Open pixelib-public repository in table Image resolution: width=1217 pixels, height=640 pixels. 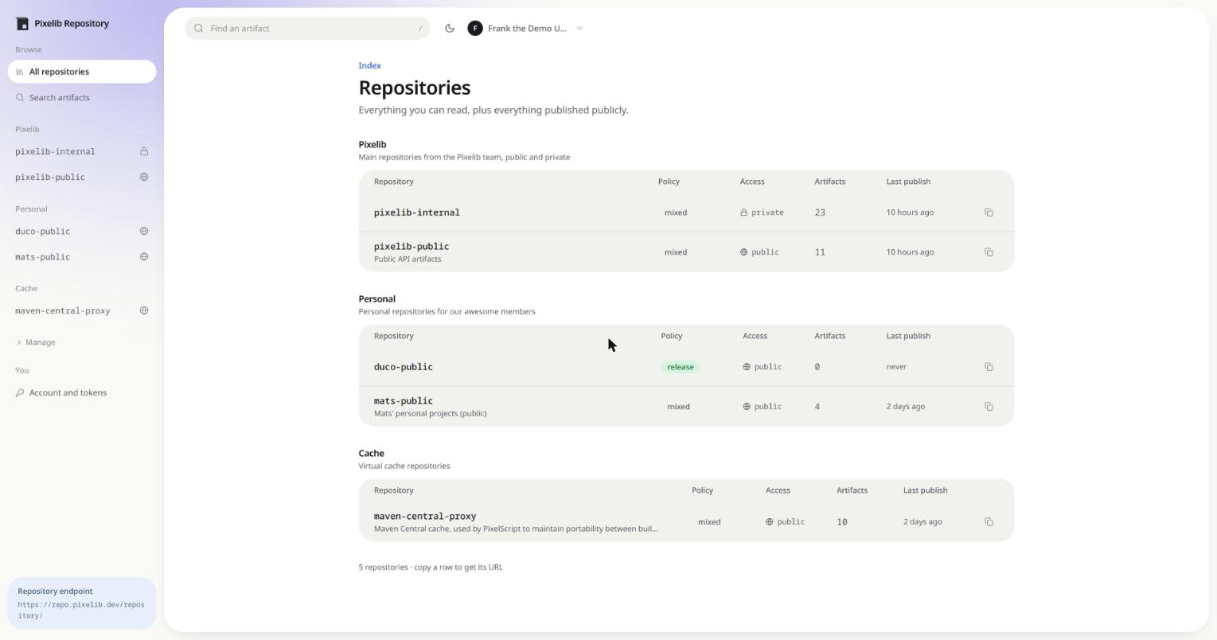pyautogui.click(x=411, y=246)
